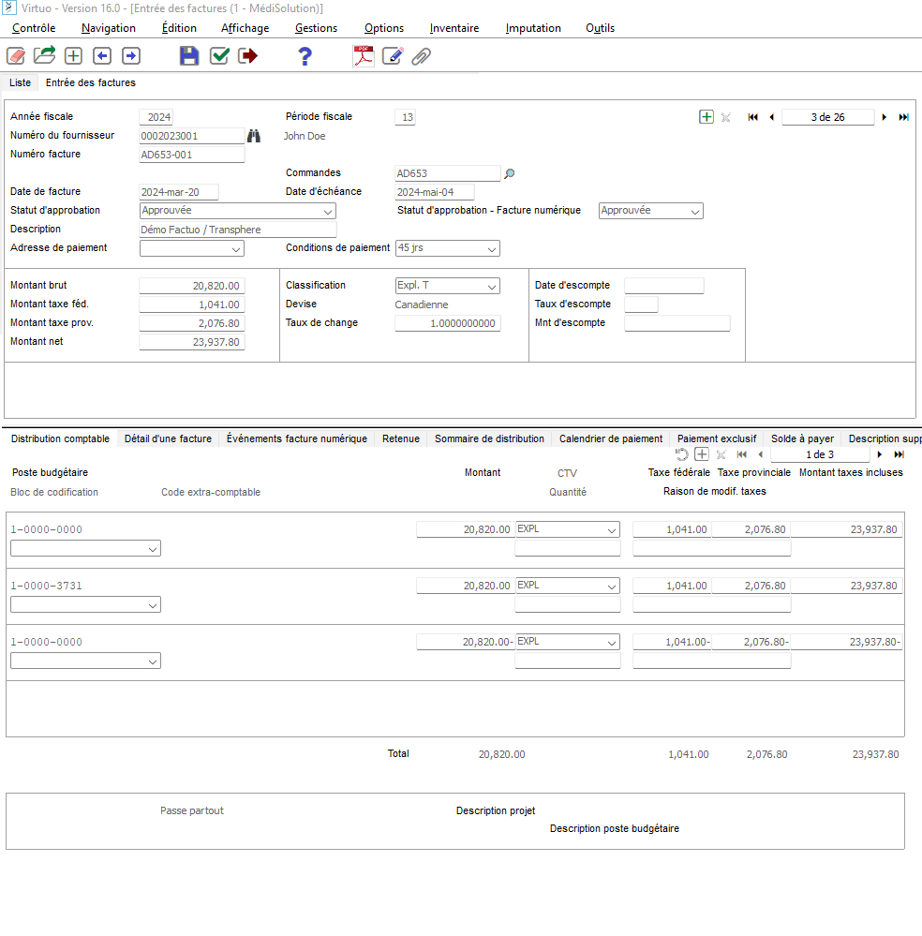Click the Taux de change field
The width and height of the screenshot is (922, 936).
point(447,323)
